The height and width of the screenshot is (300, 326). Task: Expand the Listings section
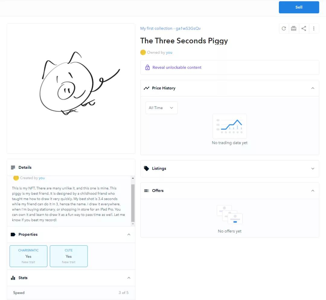[313, 169]
